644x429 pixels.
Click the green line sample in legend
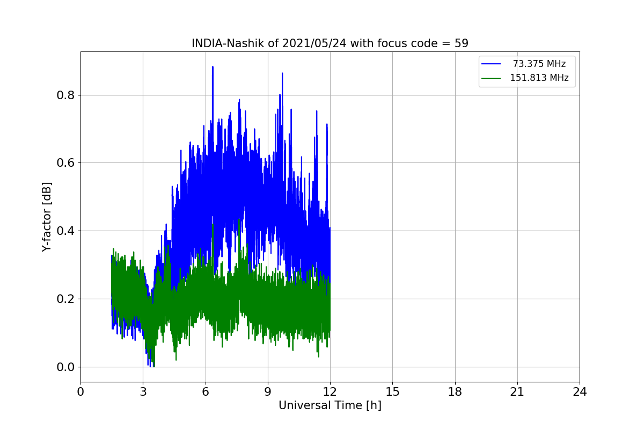[491, 78]
